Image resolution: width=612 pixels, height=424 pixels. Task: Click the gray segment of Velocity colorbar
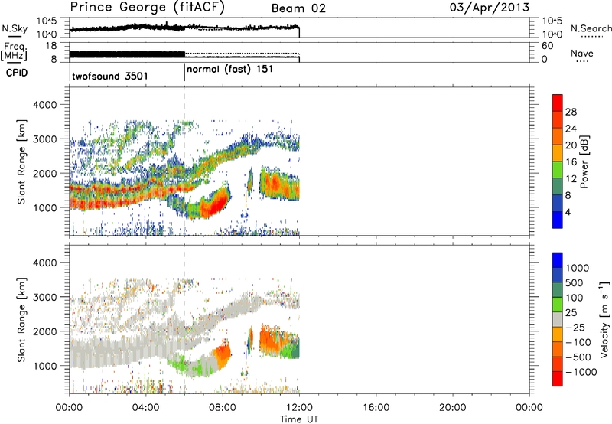click(558, 320)
